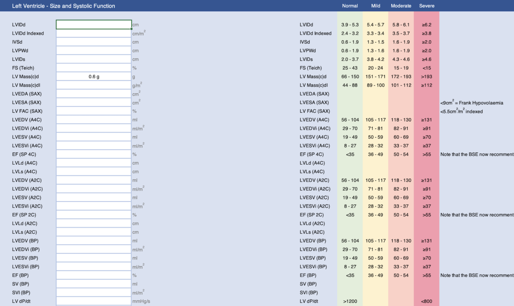The height and width of the screenshot is (306, 514).
Task: Select the moderate LV Mass(c)d cell 172 - 193
Action: (401, 77)
